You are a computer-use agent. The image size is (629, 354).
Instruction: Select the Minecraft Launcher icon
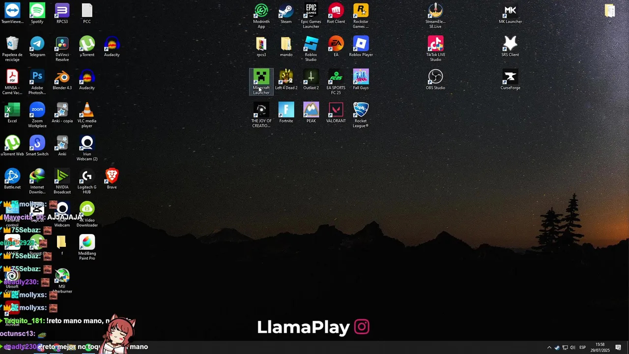coord(261,82)
